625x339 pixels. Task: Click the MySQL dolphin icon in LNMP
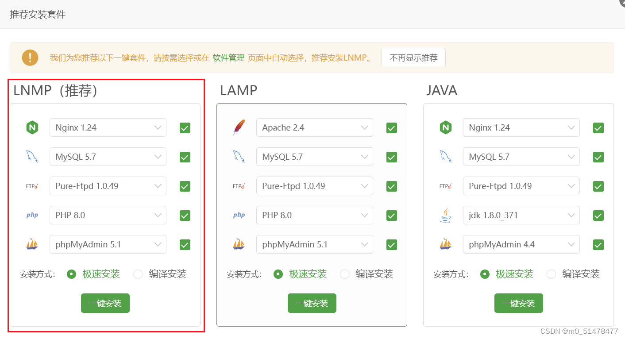click(32, 157)
